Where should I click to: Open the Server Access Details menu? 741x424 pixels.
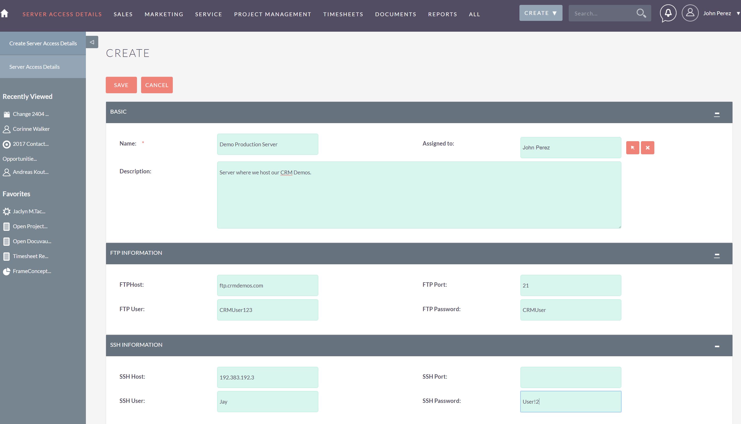tap(62, 14)
